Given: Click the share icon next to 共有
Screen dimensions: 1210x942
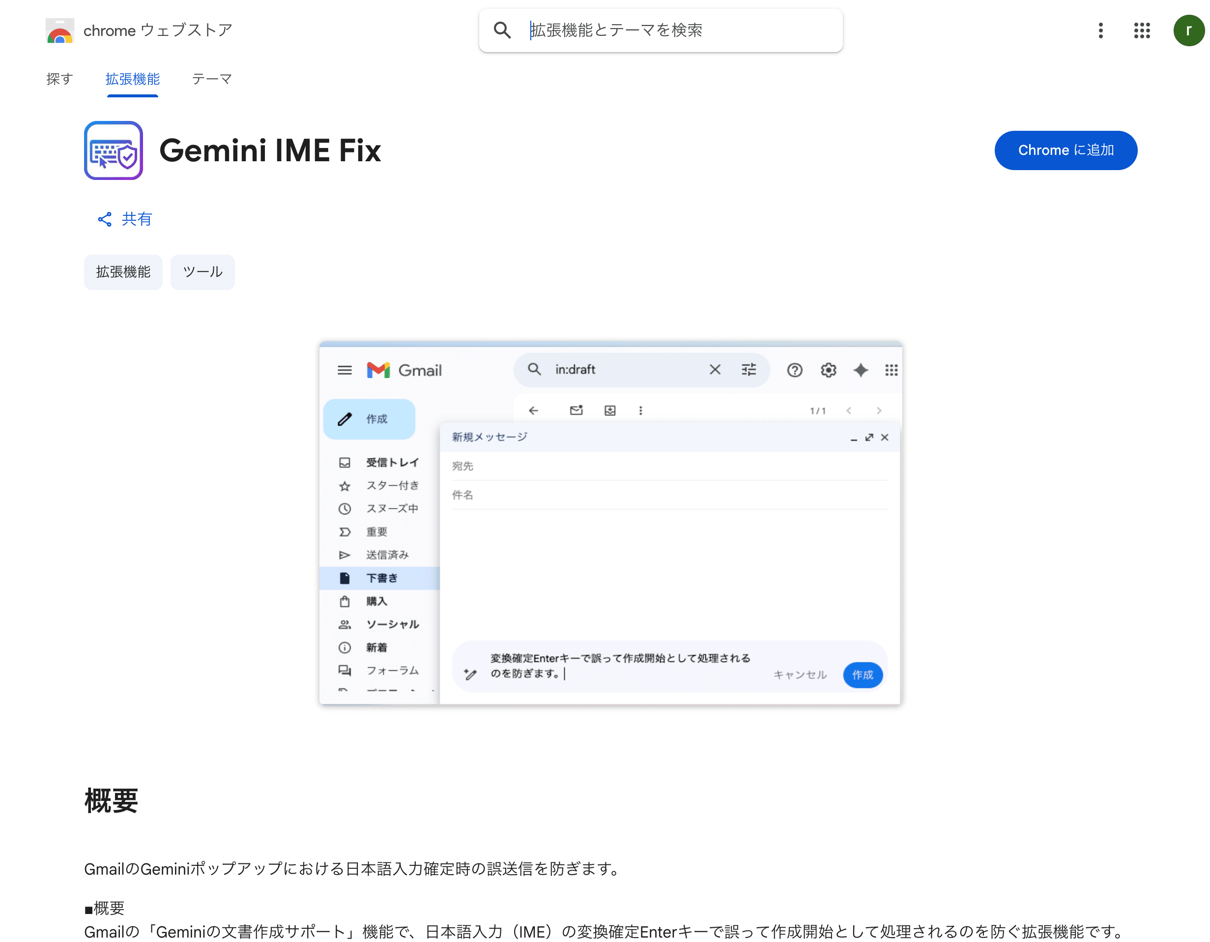Looking at the screenshot, I should coord(105,219).
